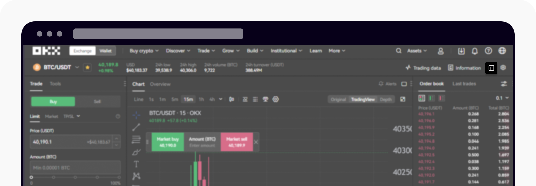Switch to the Overview tab
This screenshot has width=536, height=186.
click(x=160, y=84)
